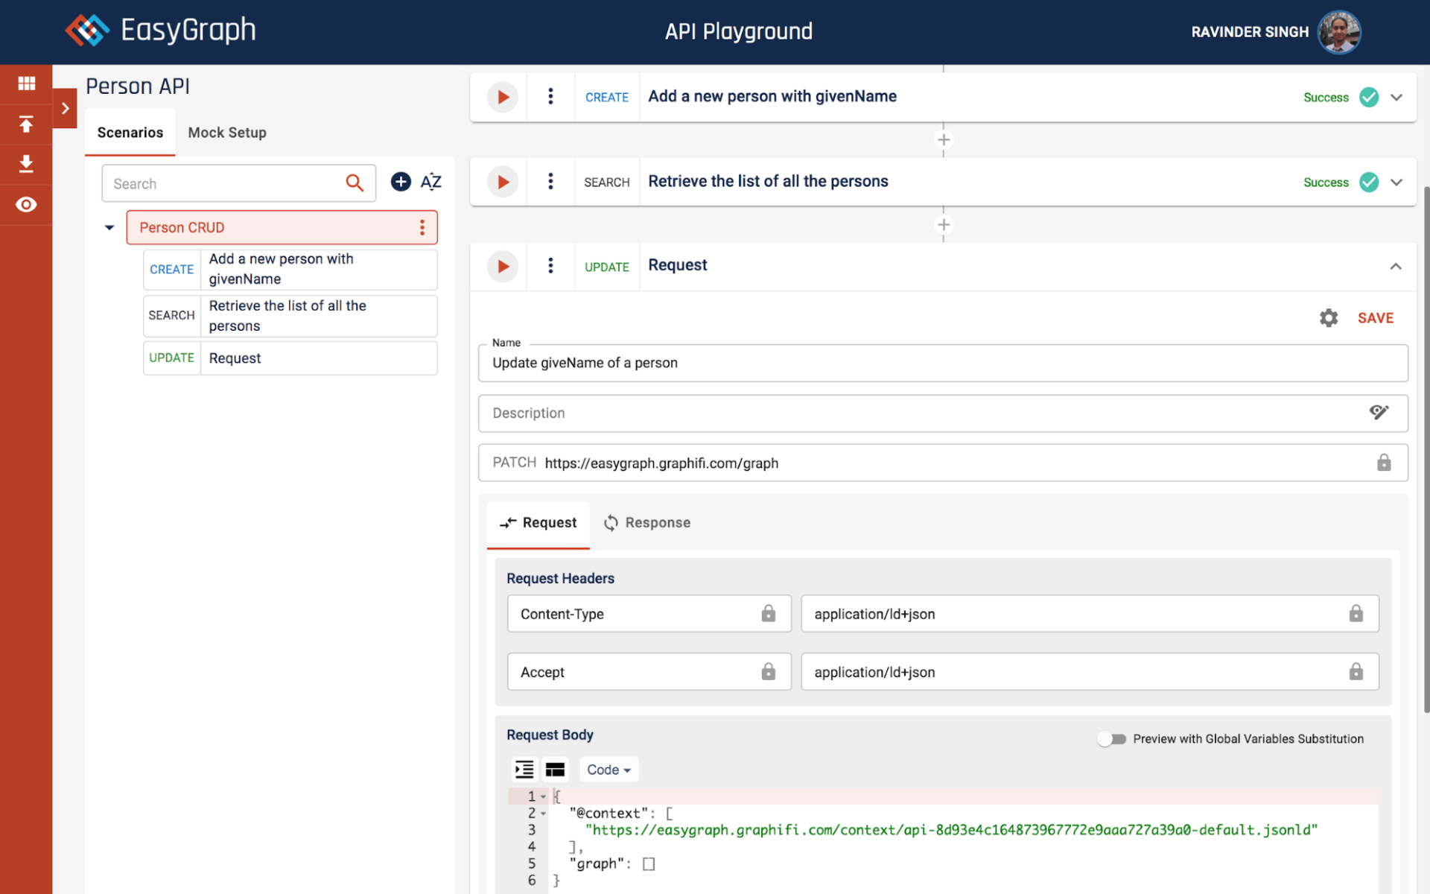Run the Update request play button

503,266
